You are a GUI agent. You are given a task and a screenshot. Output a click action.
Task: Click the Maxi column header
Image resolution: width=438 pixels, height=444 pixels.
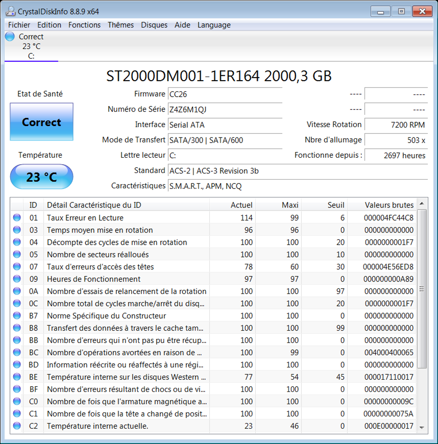[x=279, y=205]
